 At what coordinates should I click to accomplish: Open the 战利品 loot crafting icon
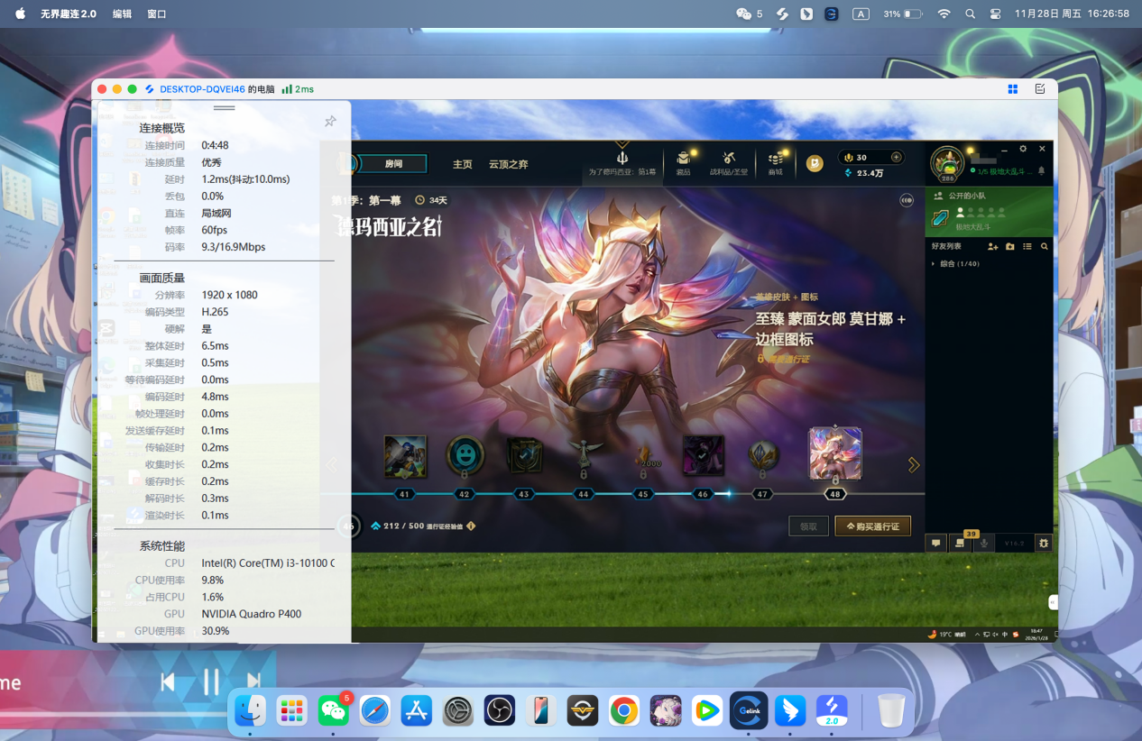tap(728, 161)
